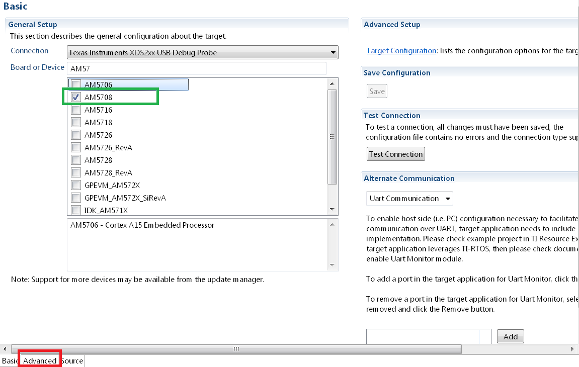Click the Add button for Uart Monitor ports
Viewport: 579px width, 367px height.
pyautogui.click(x=510, y=336)
